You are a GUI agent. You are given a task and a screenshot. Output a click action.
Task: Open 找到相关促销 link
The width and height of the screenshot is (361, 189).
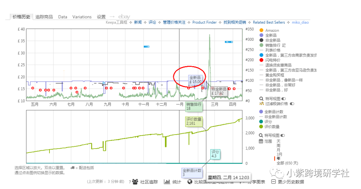point(235,22)
